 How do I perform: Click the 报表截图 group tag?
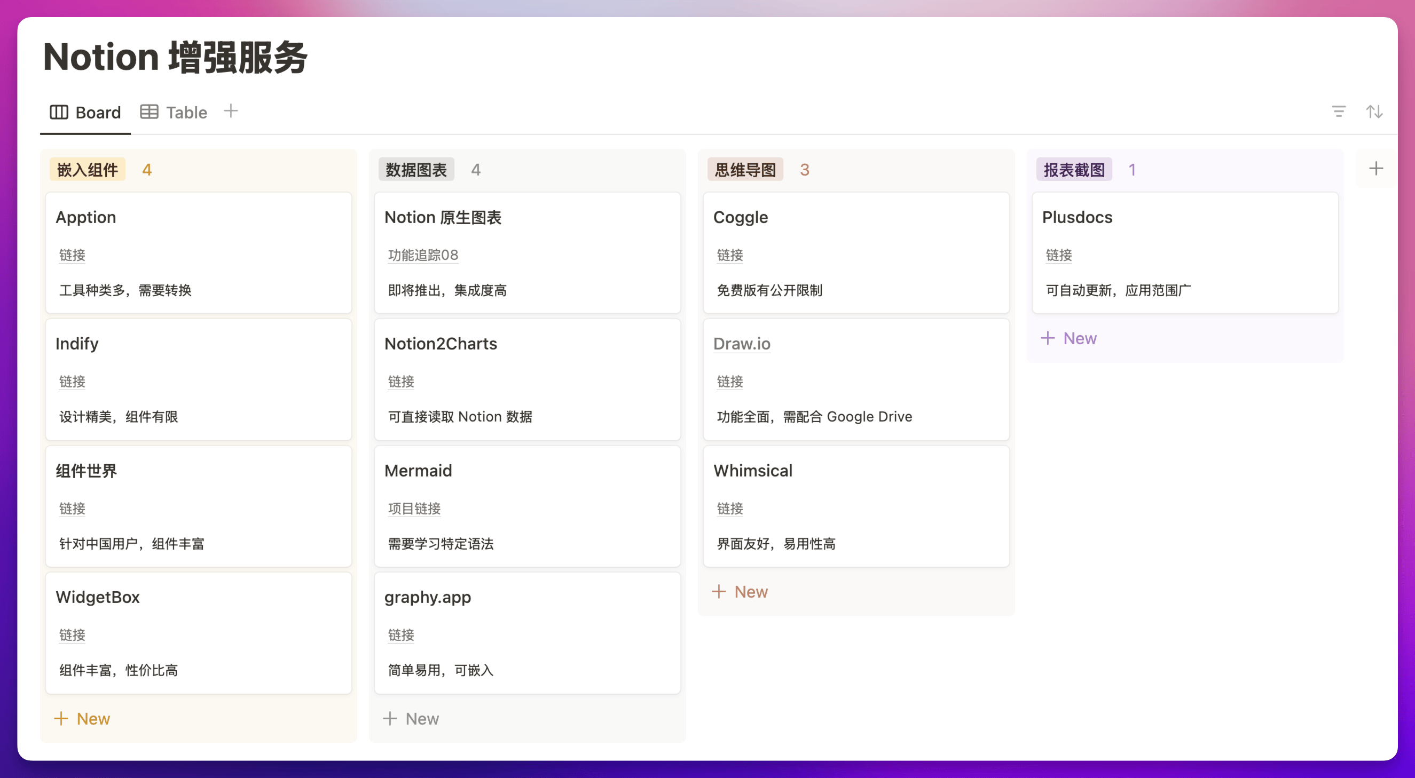click(x=1074, y=170)
